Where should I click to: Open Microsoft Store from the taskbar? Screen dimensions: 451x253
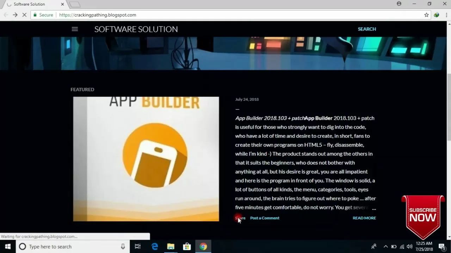tap(187, 247)
